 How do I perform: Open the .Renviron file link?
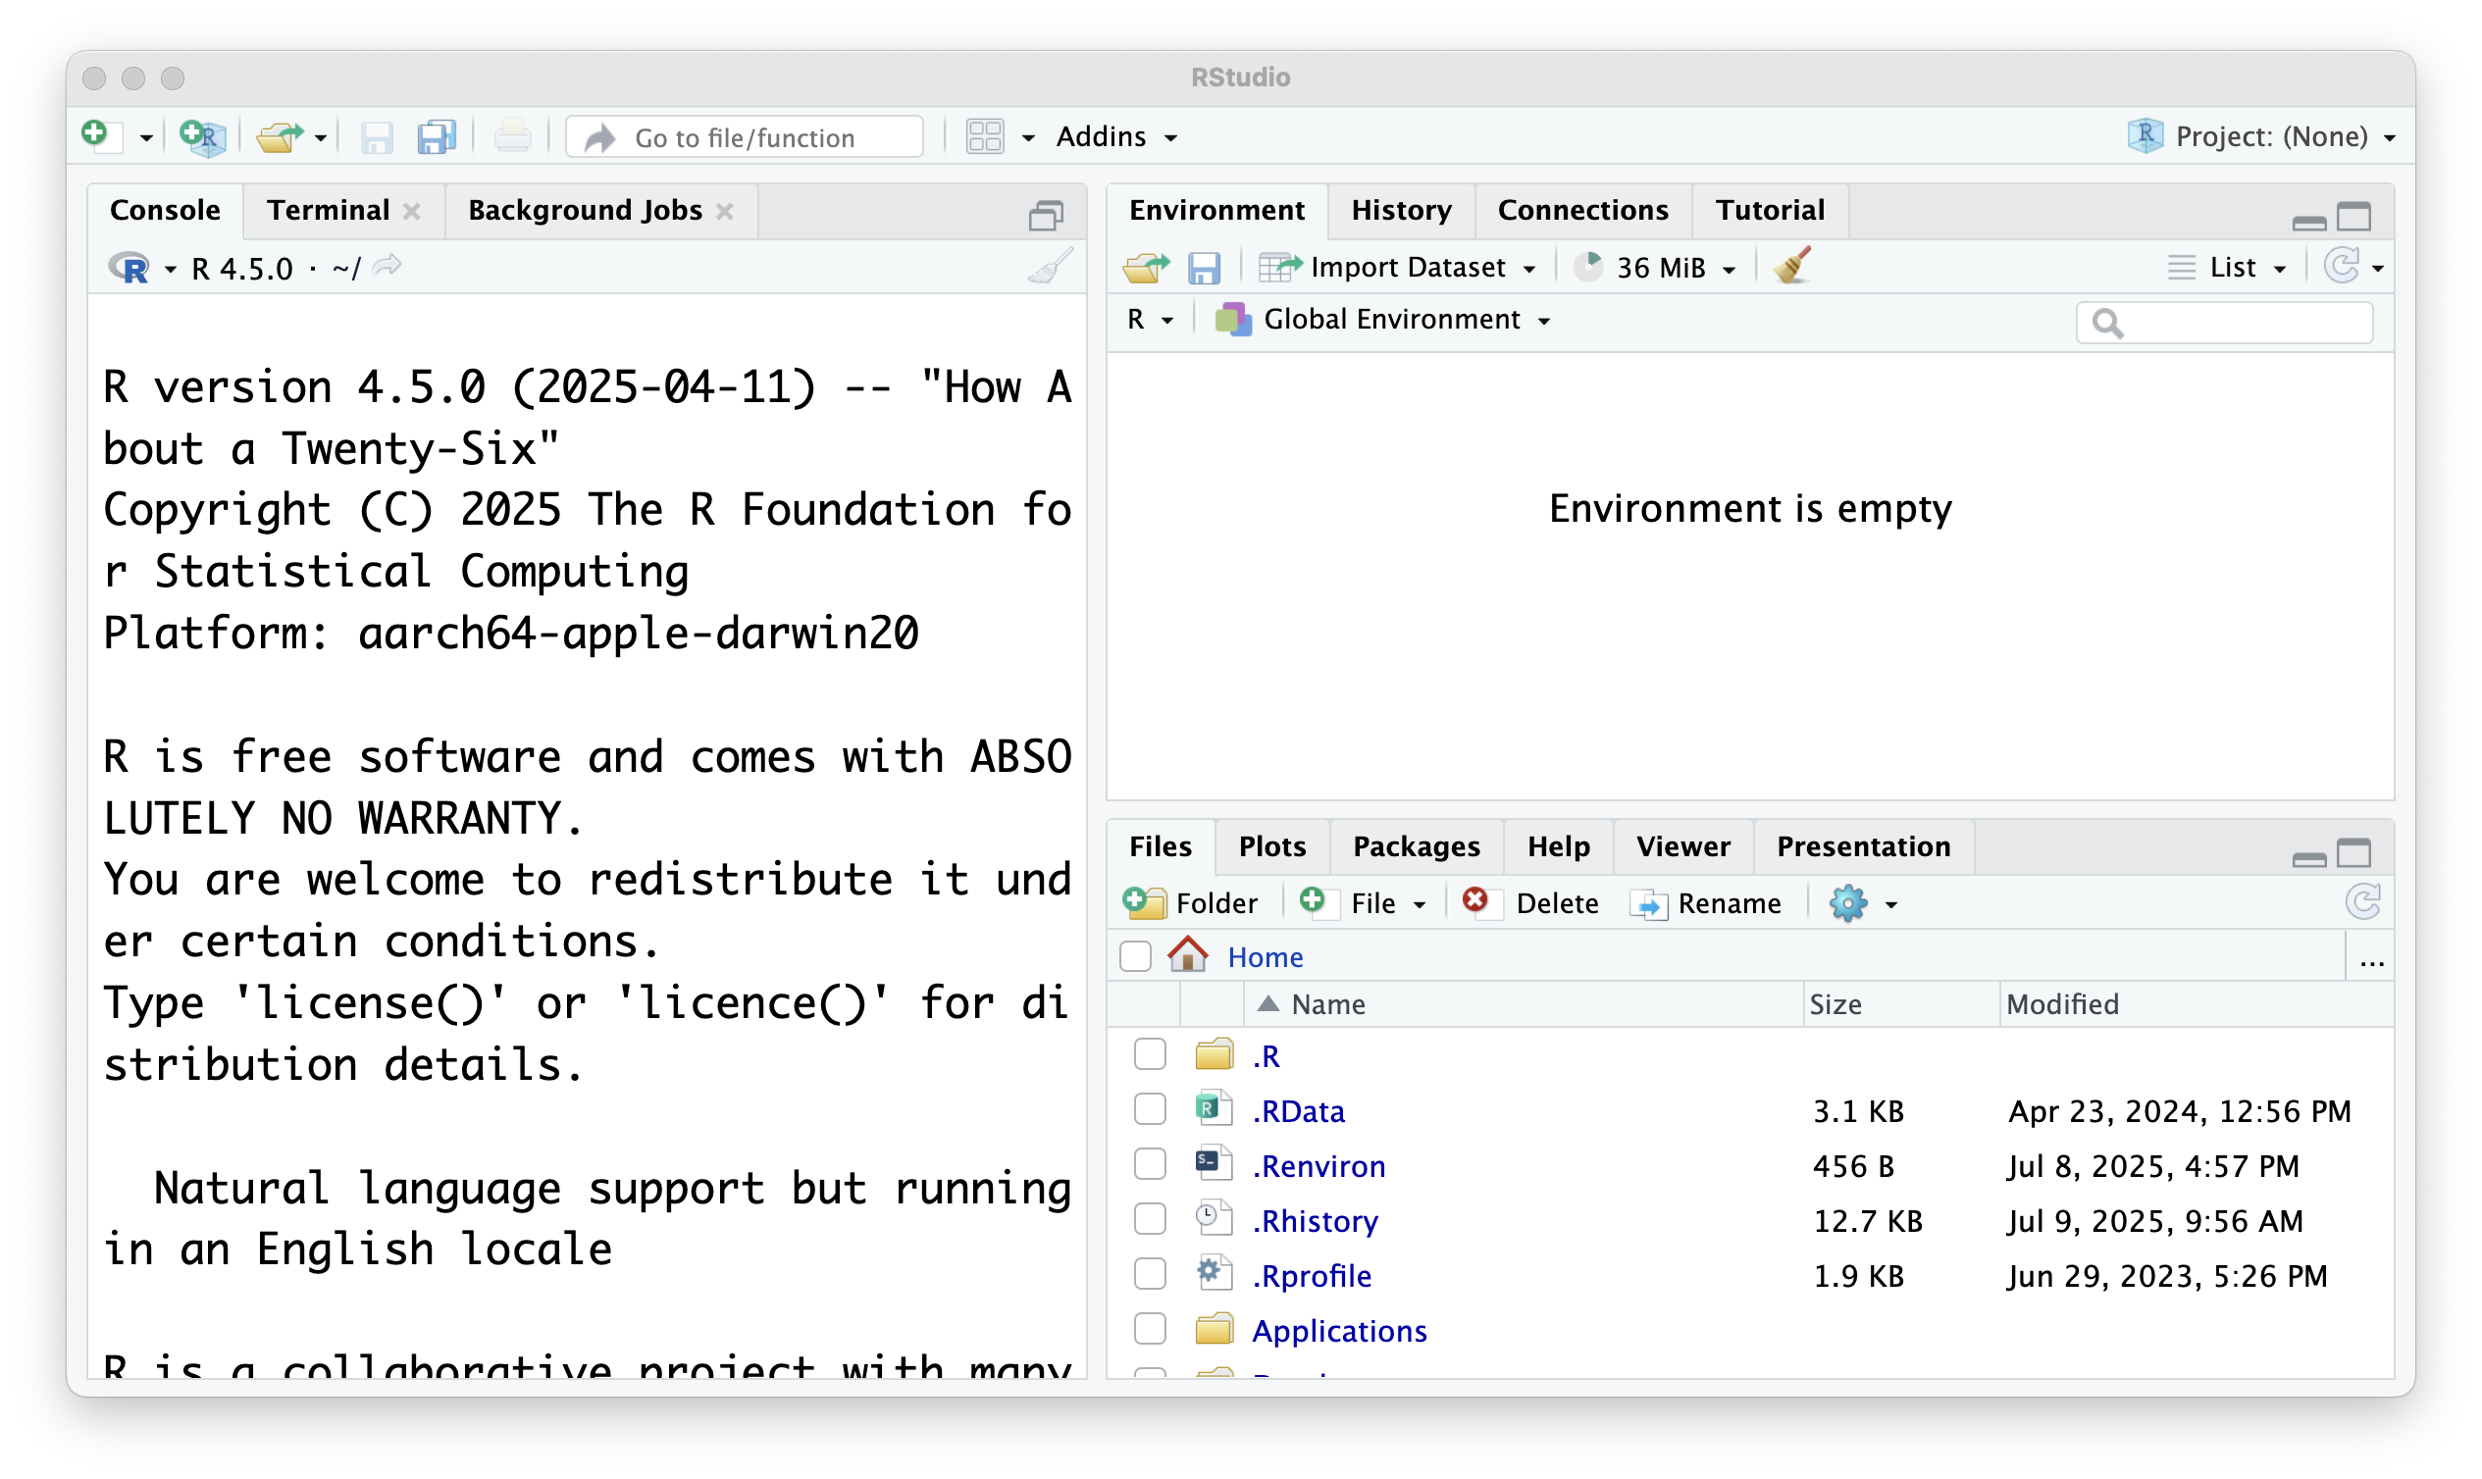[1319, 1166]
